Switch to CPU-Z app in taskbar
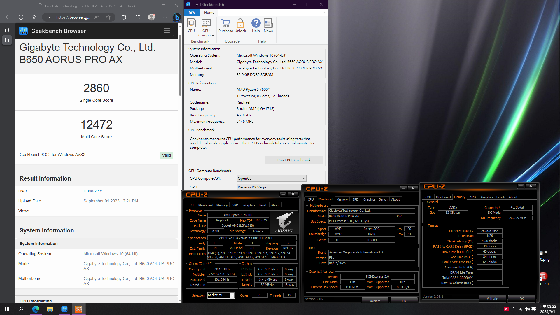This screenshot has height=315, width=560. coord(79,309)
